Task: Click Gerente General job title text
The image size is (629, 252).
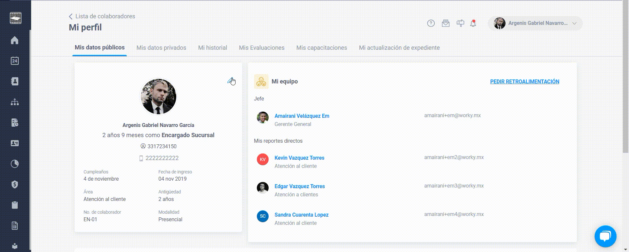Action: click(x=293, y=124)
